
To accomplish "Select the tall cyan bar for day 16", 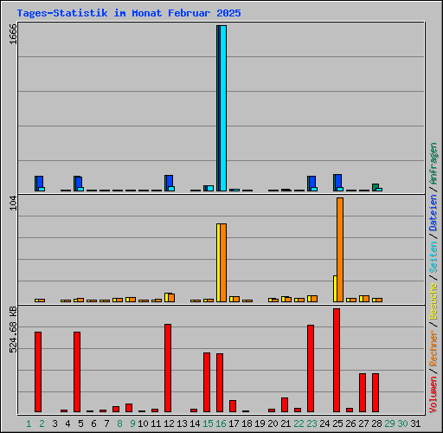I will 223,108.
